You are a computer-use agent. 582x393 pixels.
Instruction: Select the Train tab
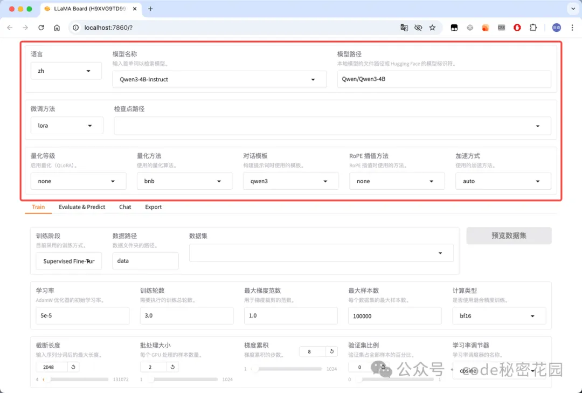[x=38, y=207]
